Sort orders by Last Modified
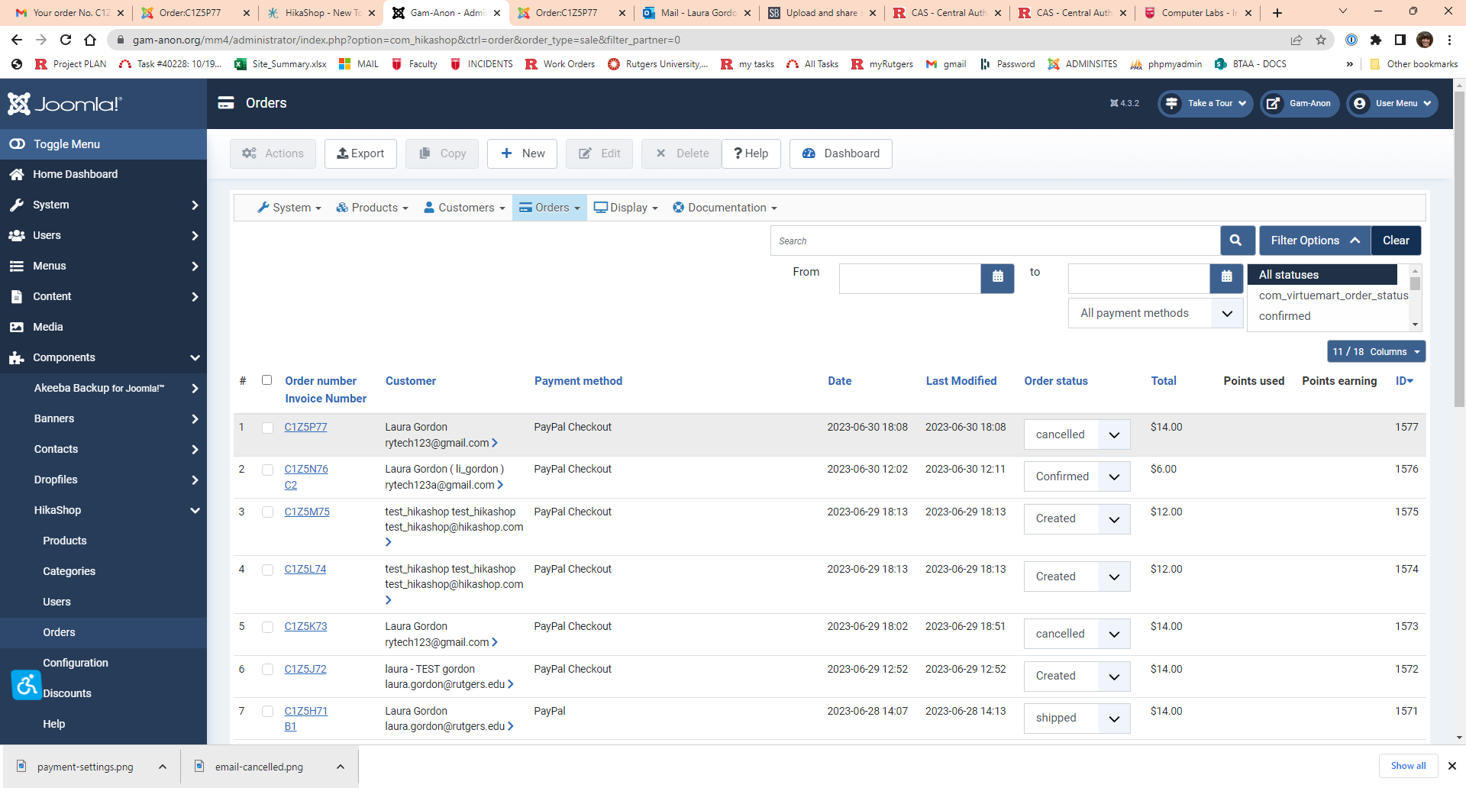Screen dimensions: 1466x788 pos(961,381)
